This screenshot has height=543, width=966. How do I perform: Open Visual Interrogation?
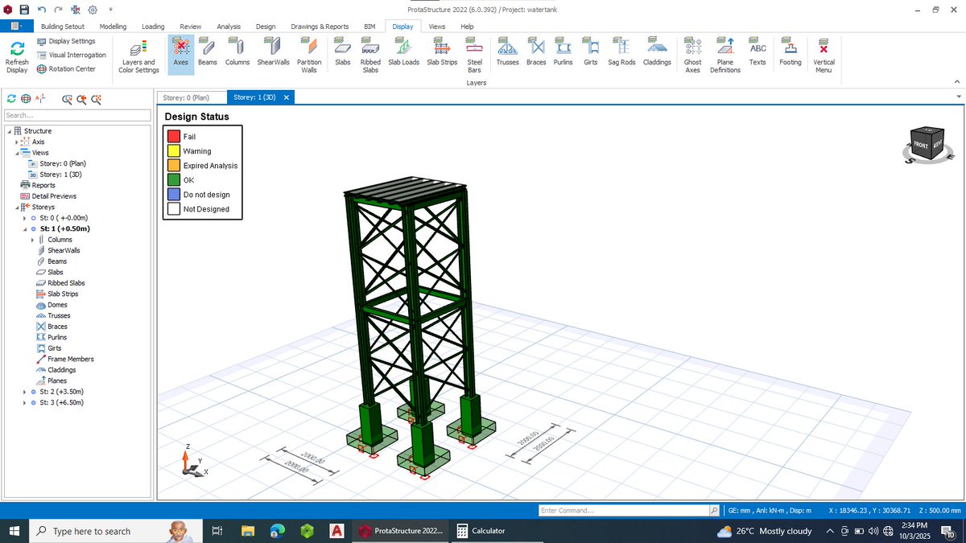pyautogui.click(x=71, y=55)
